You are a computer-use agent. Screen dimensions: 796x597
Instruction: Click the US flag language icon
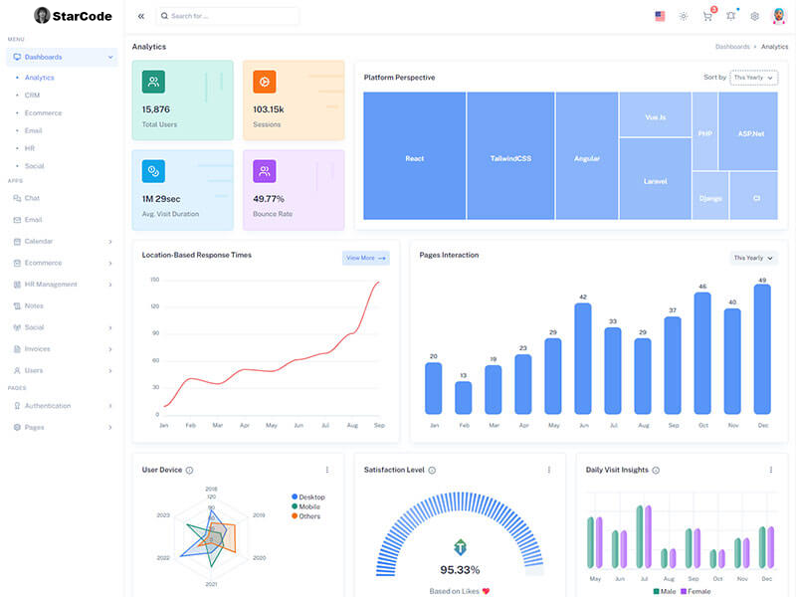pos(660,16)
